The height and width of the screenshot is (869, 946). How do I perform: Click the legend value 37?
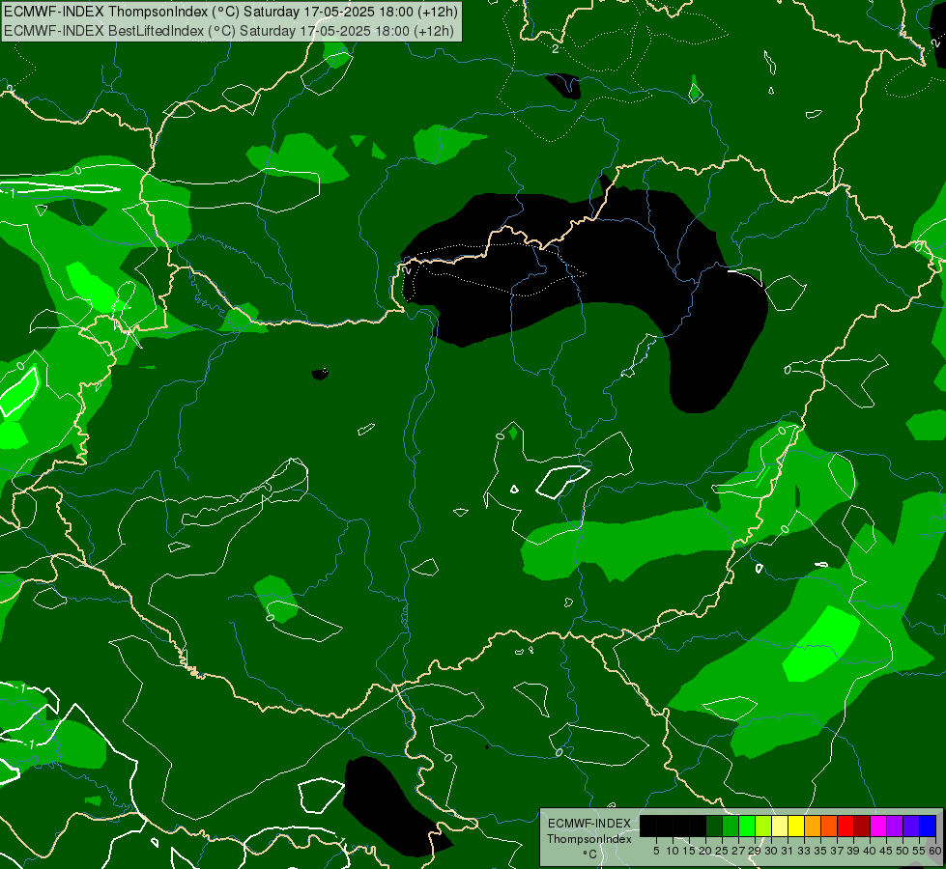pos(837,851)
